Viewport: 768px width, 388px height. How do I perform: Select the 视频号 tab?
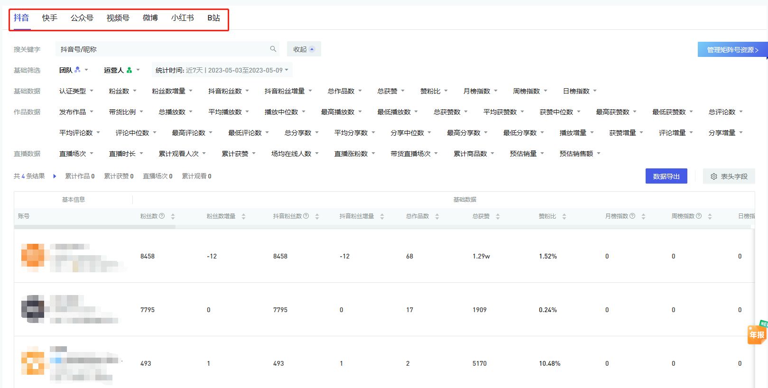point(118,18)
